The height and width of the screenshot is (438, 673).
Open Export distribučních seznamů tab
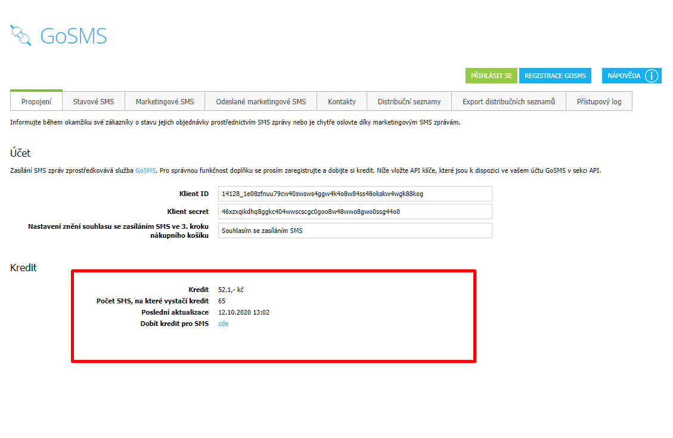coord(508,101)
